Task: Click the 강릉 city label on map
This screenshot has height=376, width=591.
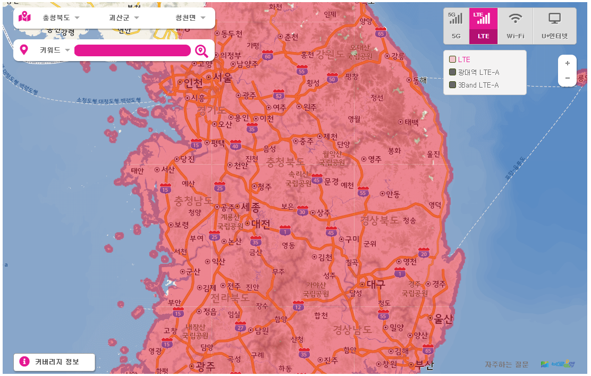Action: (398, 56)
